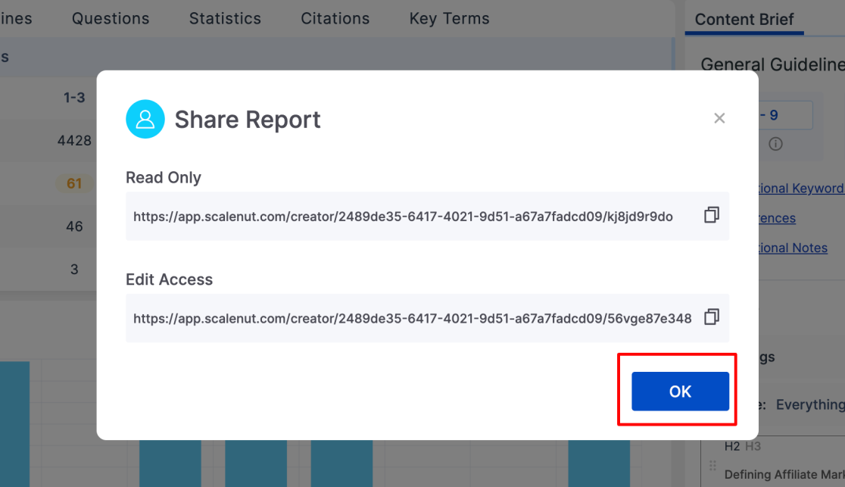Copy the Edit Access link
This screenshot has width=845, height=487.
711,317
